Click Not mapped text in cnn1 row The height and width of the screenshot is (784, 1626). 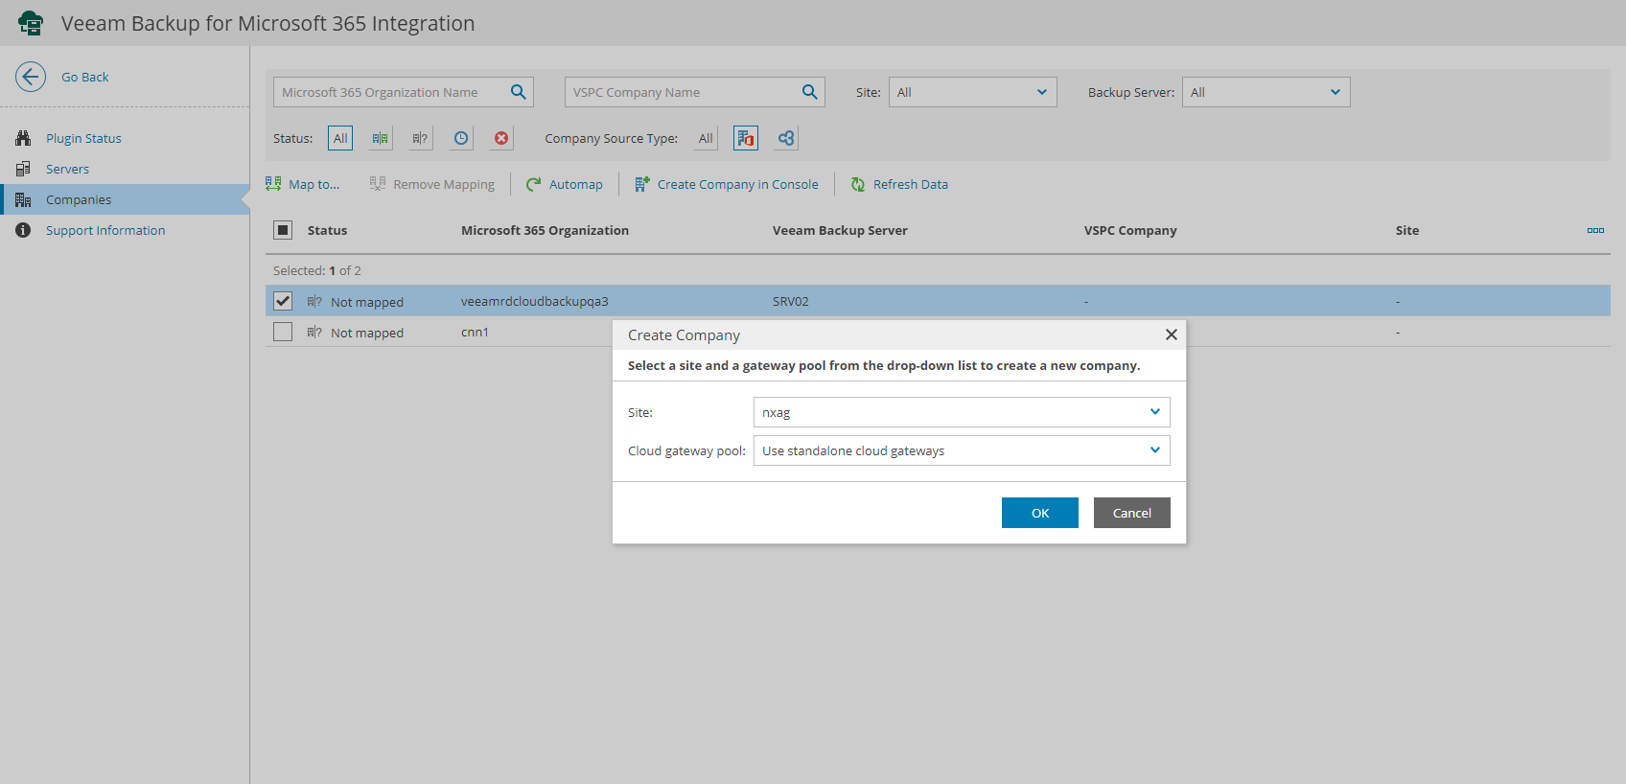coord(367,333)
